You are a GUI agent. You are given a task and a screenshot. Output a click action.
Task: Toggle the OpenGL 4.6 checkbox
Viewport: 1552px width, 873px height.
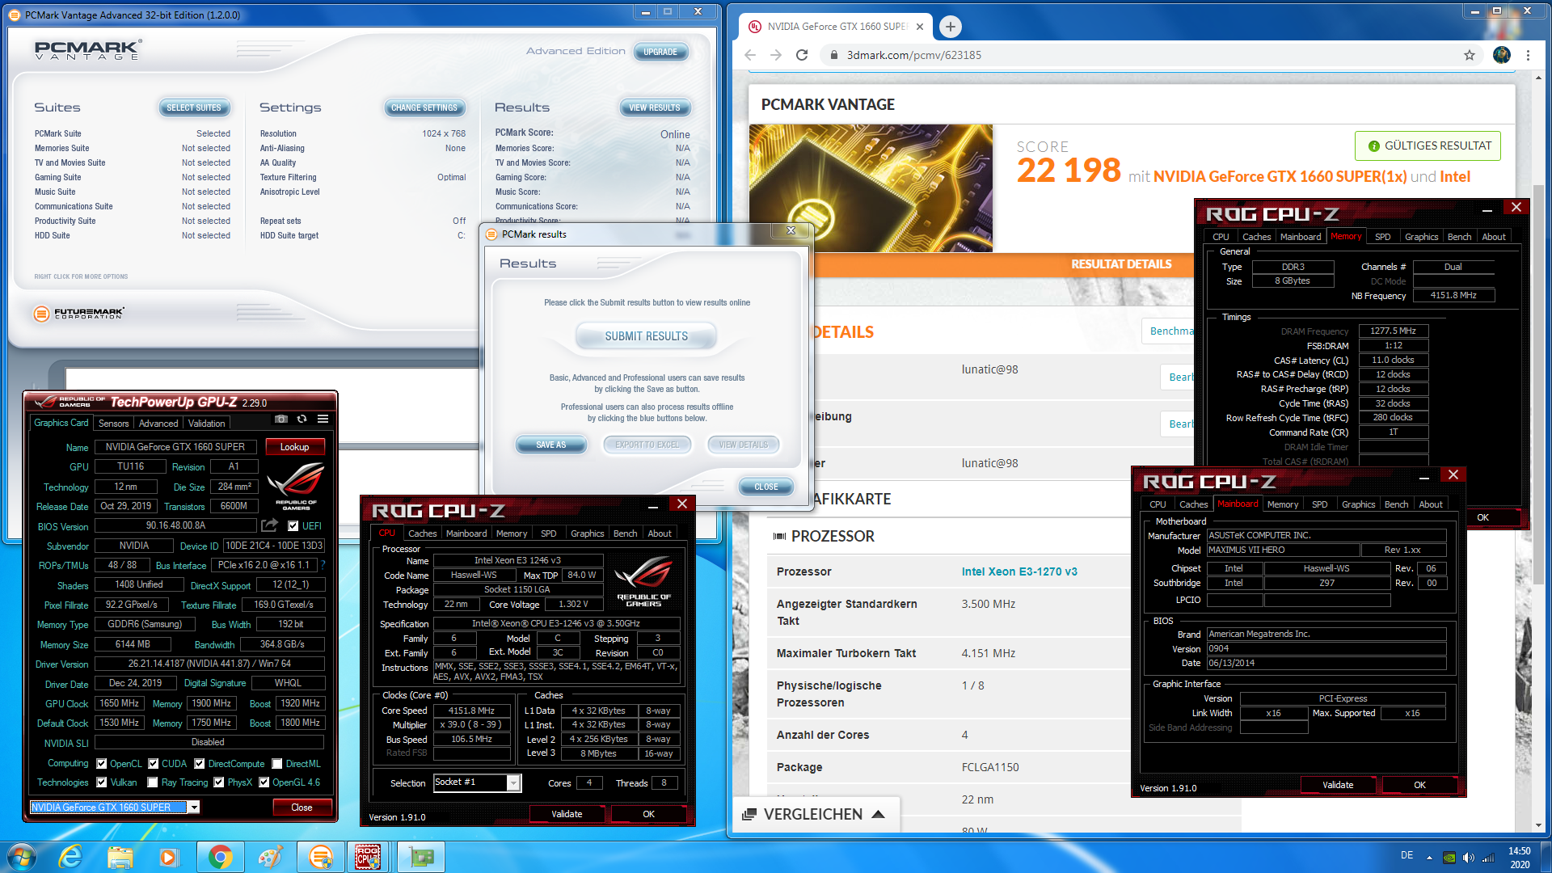pyautogui.click(x=264, y=782)
